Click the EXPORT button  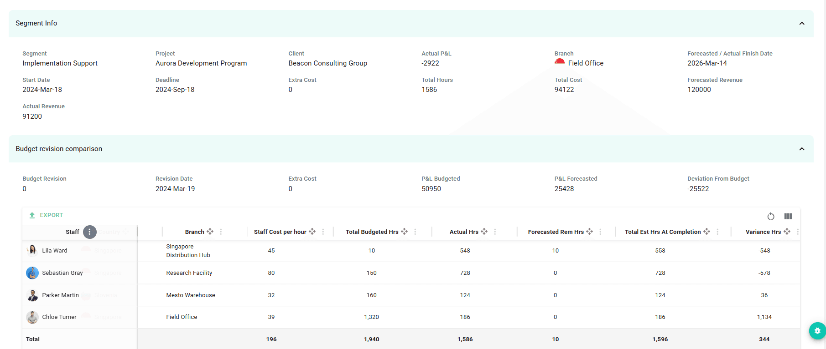pyautogui.click(x=46, y=215)
